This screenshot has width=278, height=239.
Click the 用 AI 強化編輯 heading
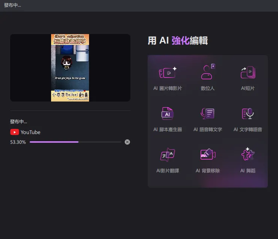pos(178,40)
